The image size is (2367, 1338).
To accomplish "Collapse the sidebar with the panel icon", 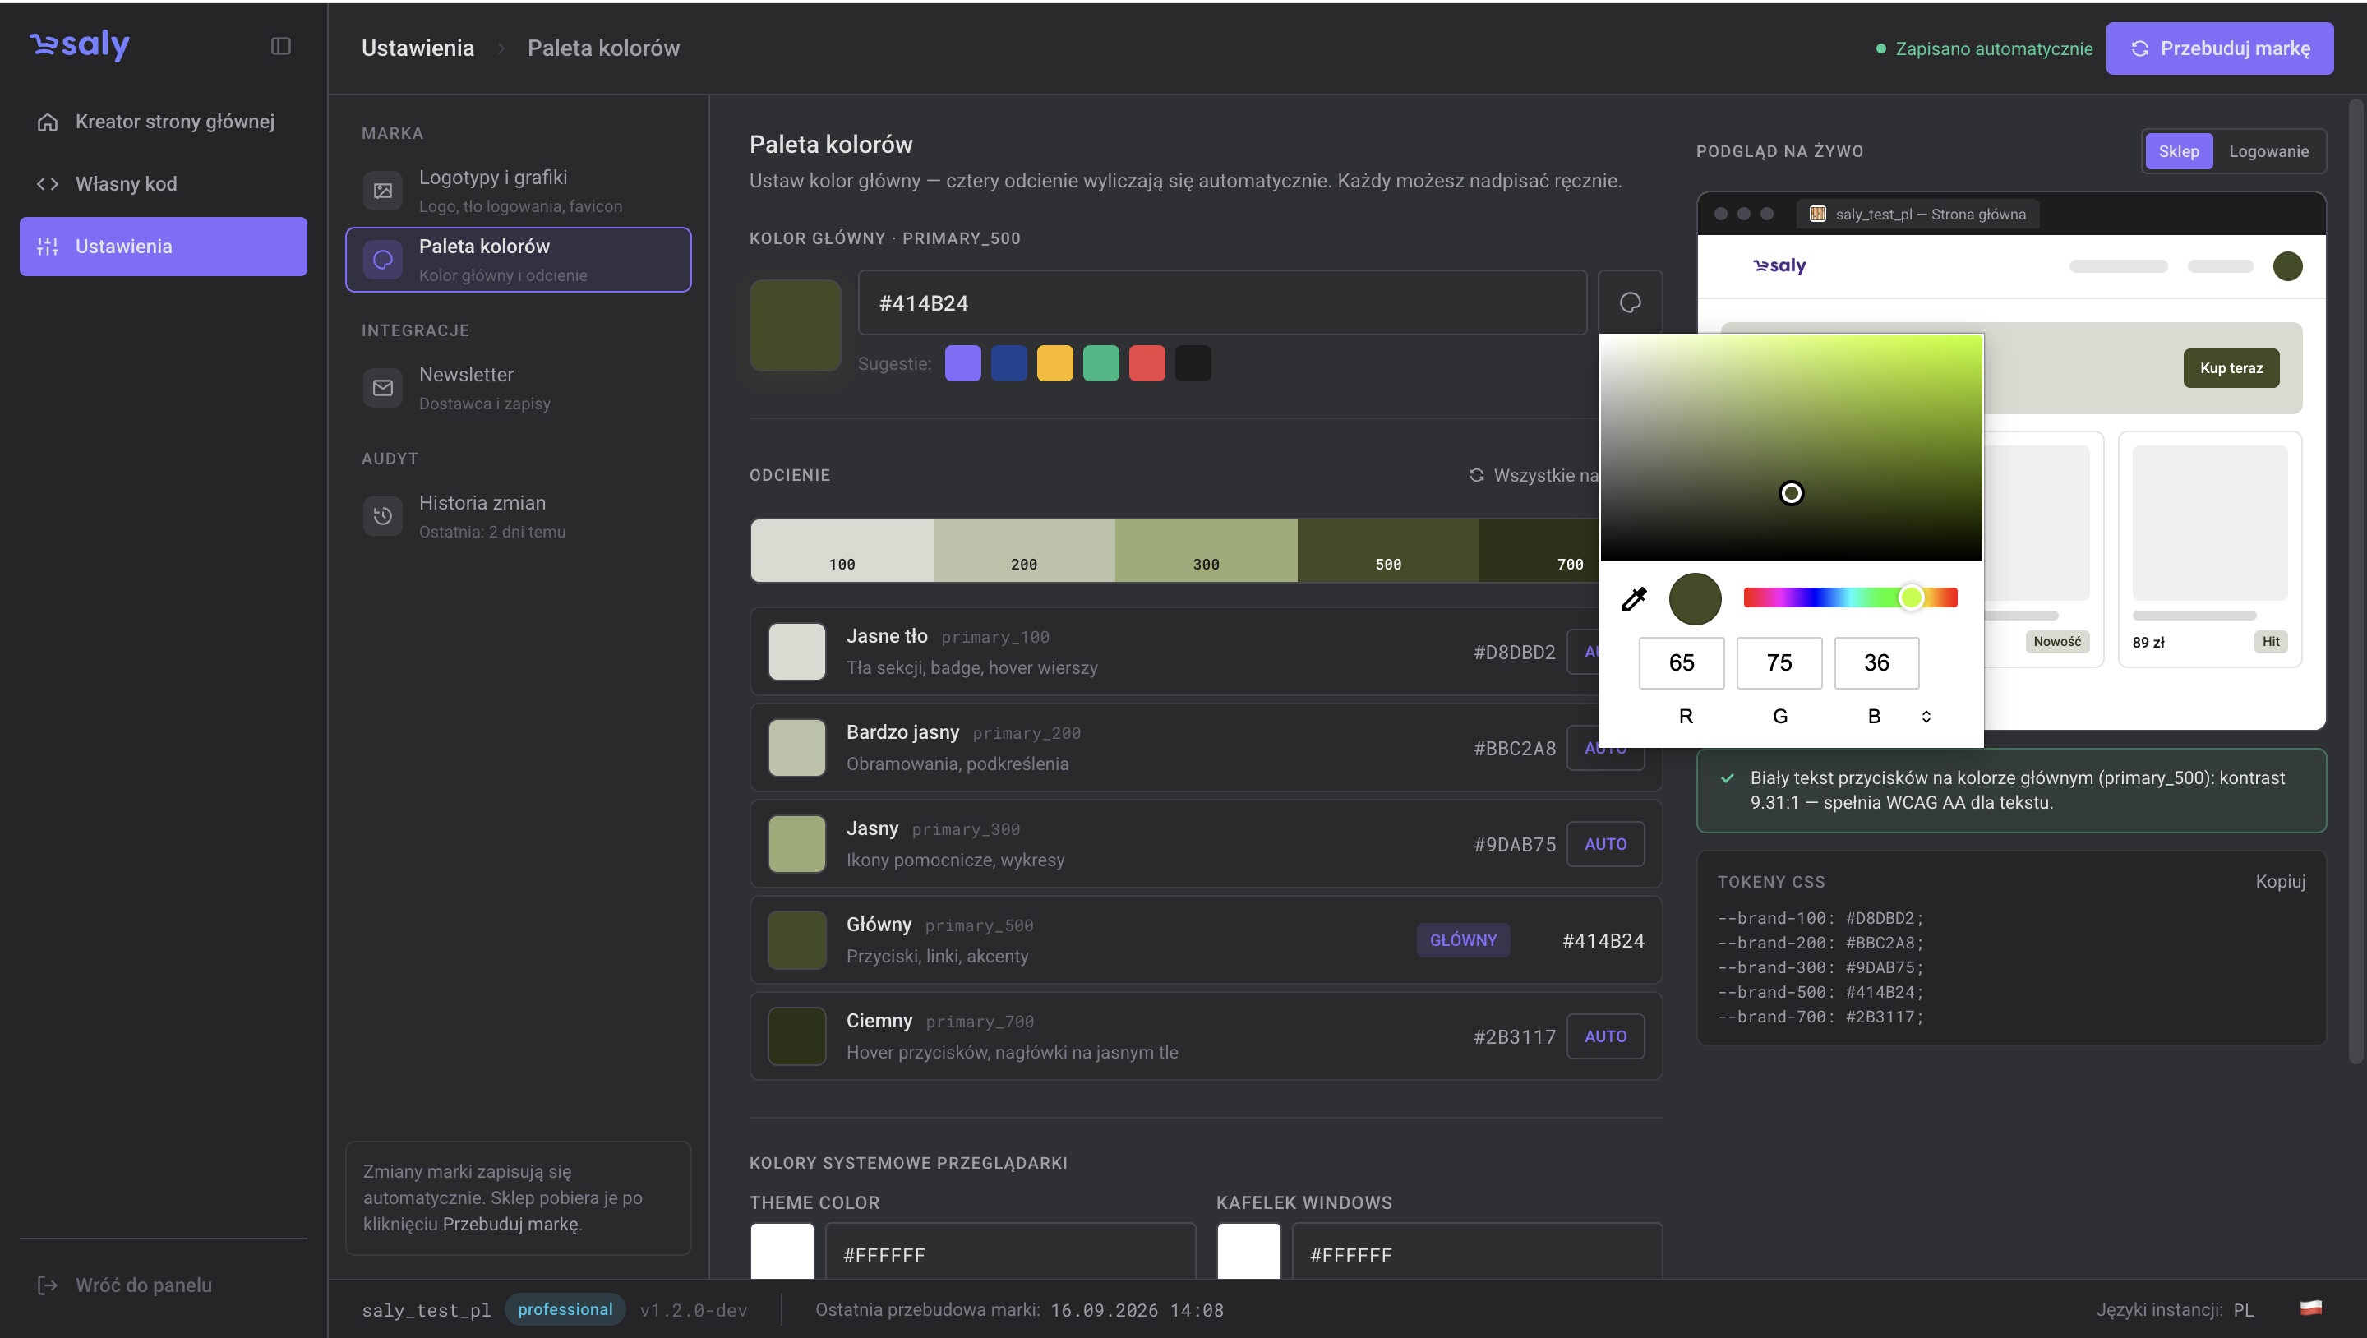I will (281, 46).
